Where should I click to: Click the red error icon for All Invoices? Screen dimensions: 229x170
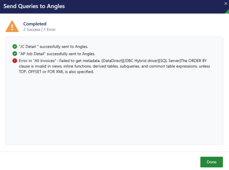point(15,61)
